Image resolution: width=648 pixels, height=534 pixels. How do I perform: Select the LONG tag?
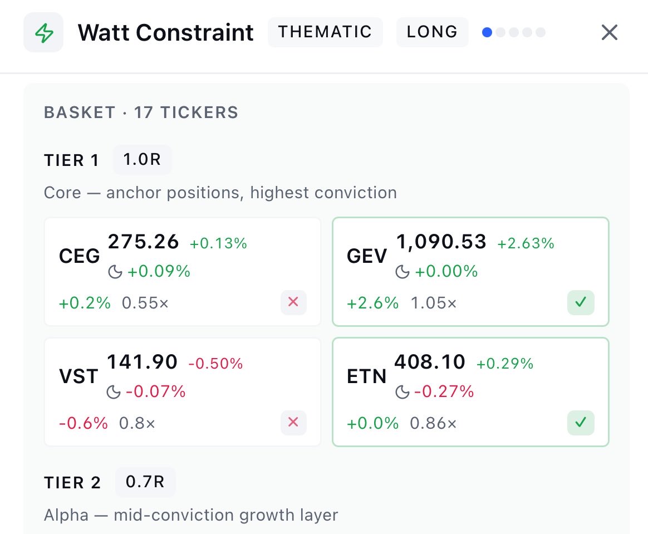[432, 32]
